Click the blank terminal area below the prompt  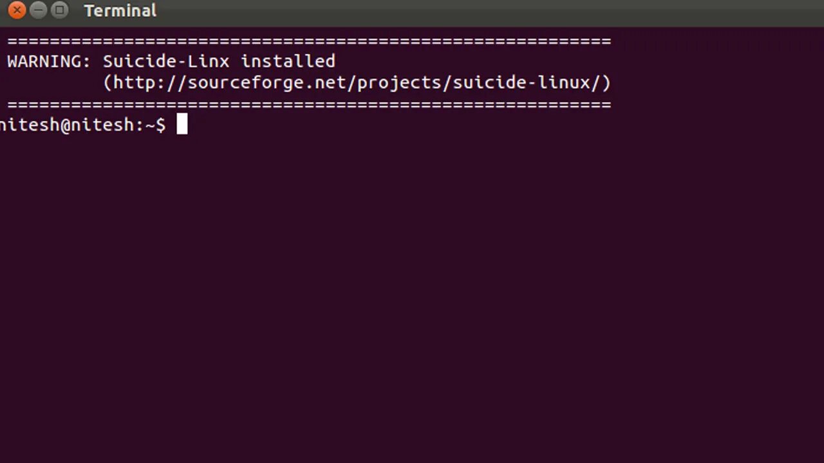pyautogui.click(x=412, y=296)
